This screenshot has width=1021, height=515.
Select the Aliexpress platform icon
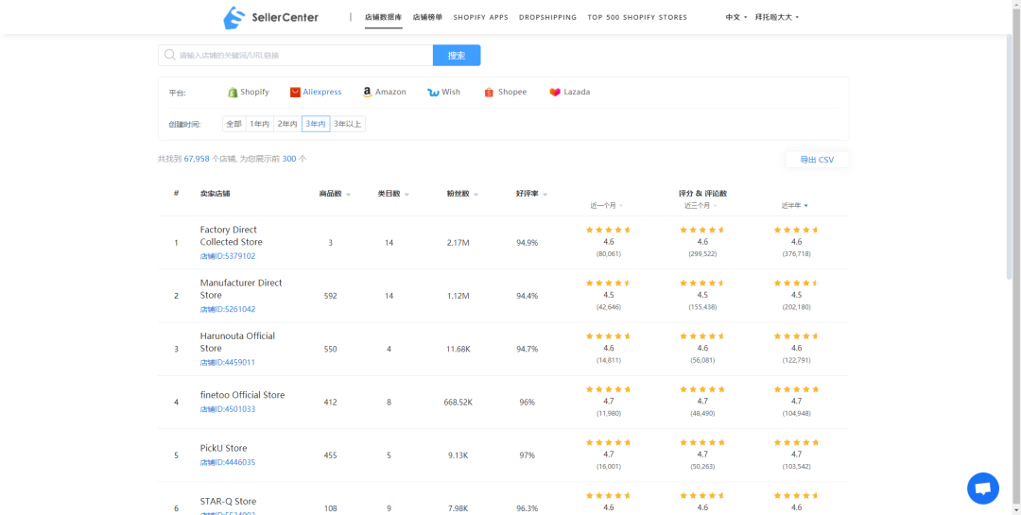(x=295, y=93)
